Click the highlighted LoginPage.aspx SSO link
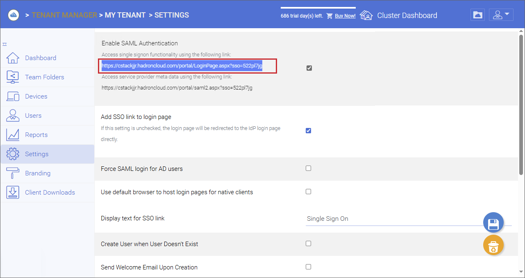Image resolution: width=525 pixels, height=278 pixels. click(182, 65)
